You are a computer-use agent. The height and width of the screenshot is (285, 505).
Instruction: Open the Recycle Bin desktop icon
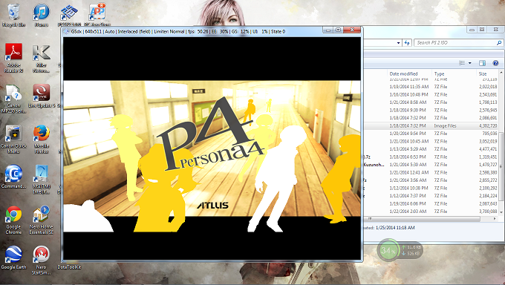click(13, 15)
